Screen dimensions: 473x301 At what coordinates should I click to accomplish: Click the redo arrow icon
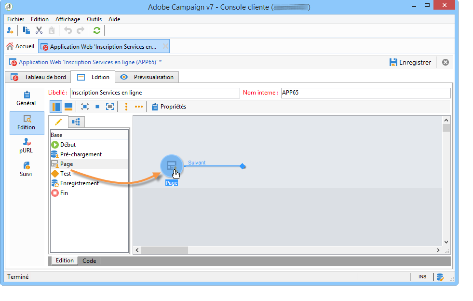click(80, 30)
